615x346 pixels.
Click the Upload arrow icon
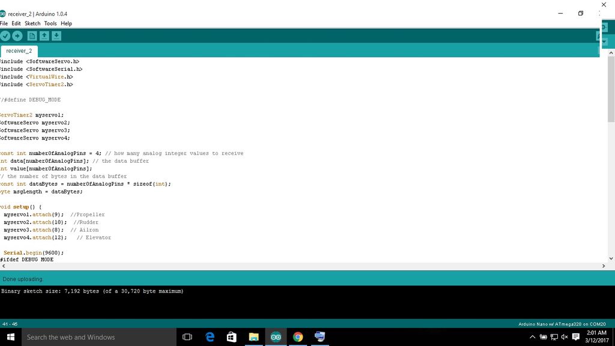[17, 36]
